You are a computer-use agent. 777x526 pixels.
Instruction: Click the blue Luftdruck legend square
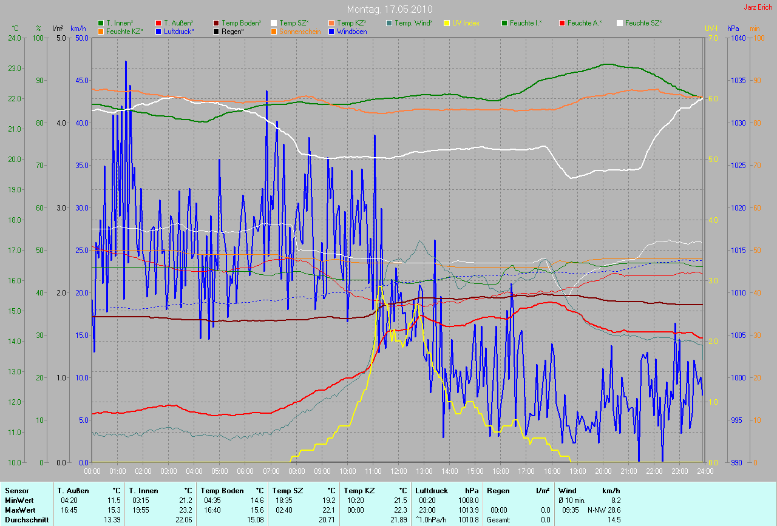coord(158,31)
